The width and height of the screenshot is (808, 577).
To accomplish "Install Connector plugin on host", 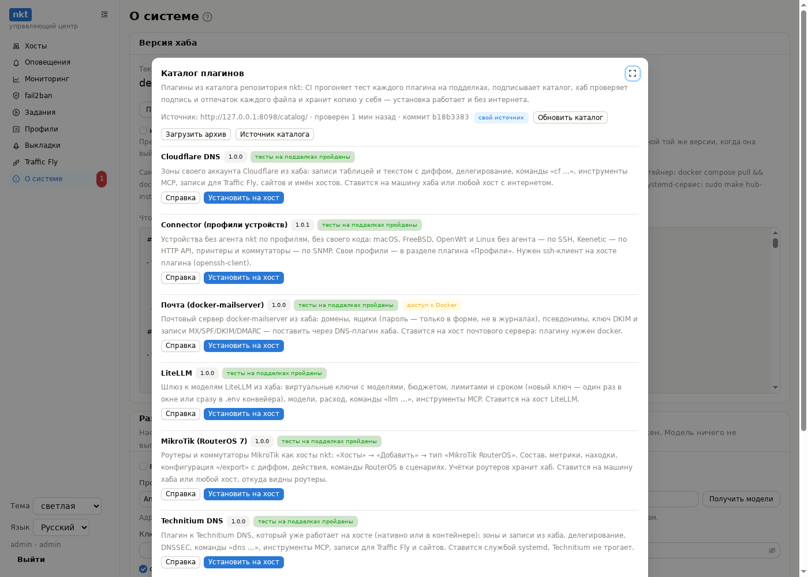I will coord(244,278).
